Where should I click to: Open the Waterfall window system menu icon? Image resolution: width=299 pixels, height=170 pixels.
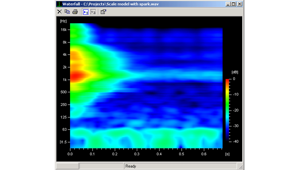[x=59, y=4]
